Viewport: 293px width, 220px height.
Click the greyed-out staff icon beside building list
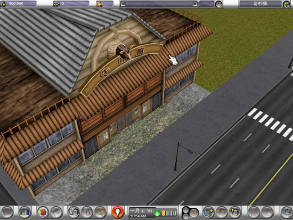click(87, 212)
